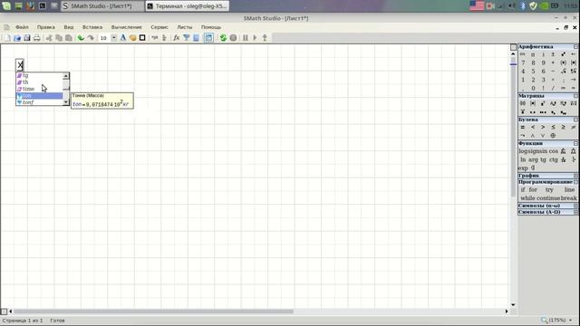Image resolution: width=580 pixels, height=326 pixels.
Task: Collapse the Булева panel
Action: point(576,120)
